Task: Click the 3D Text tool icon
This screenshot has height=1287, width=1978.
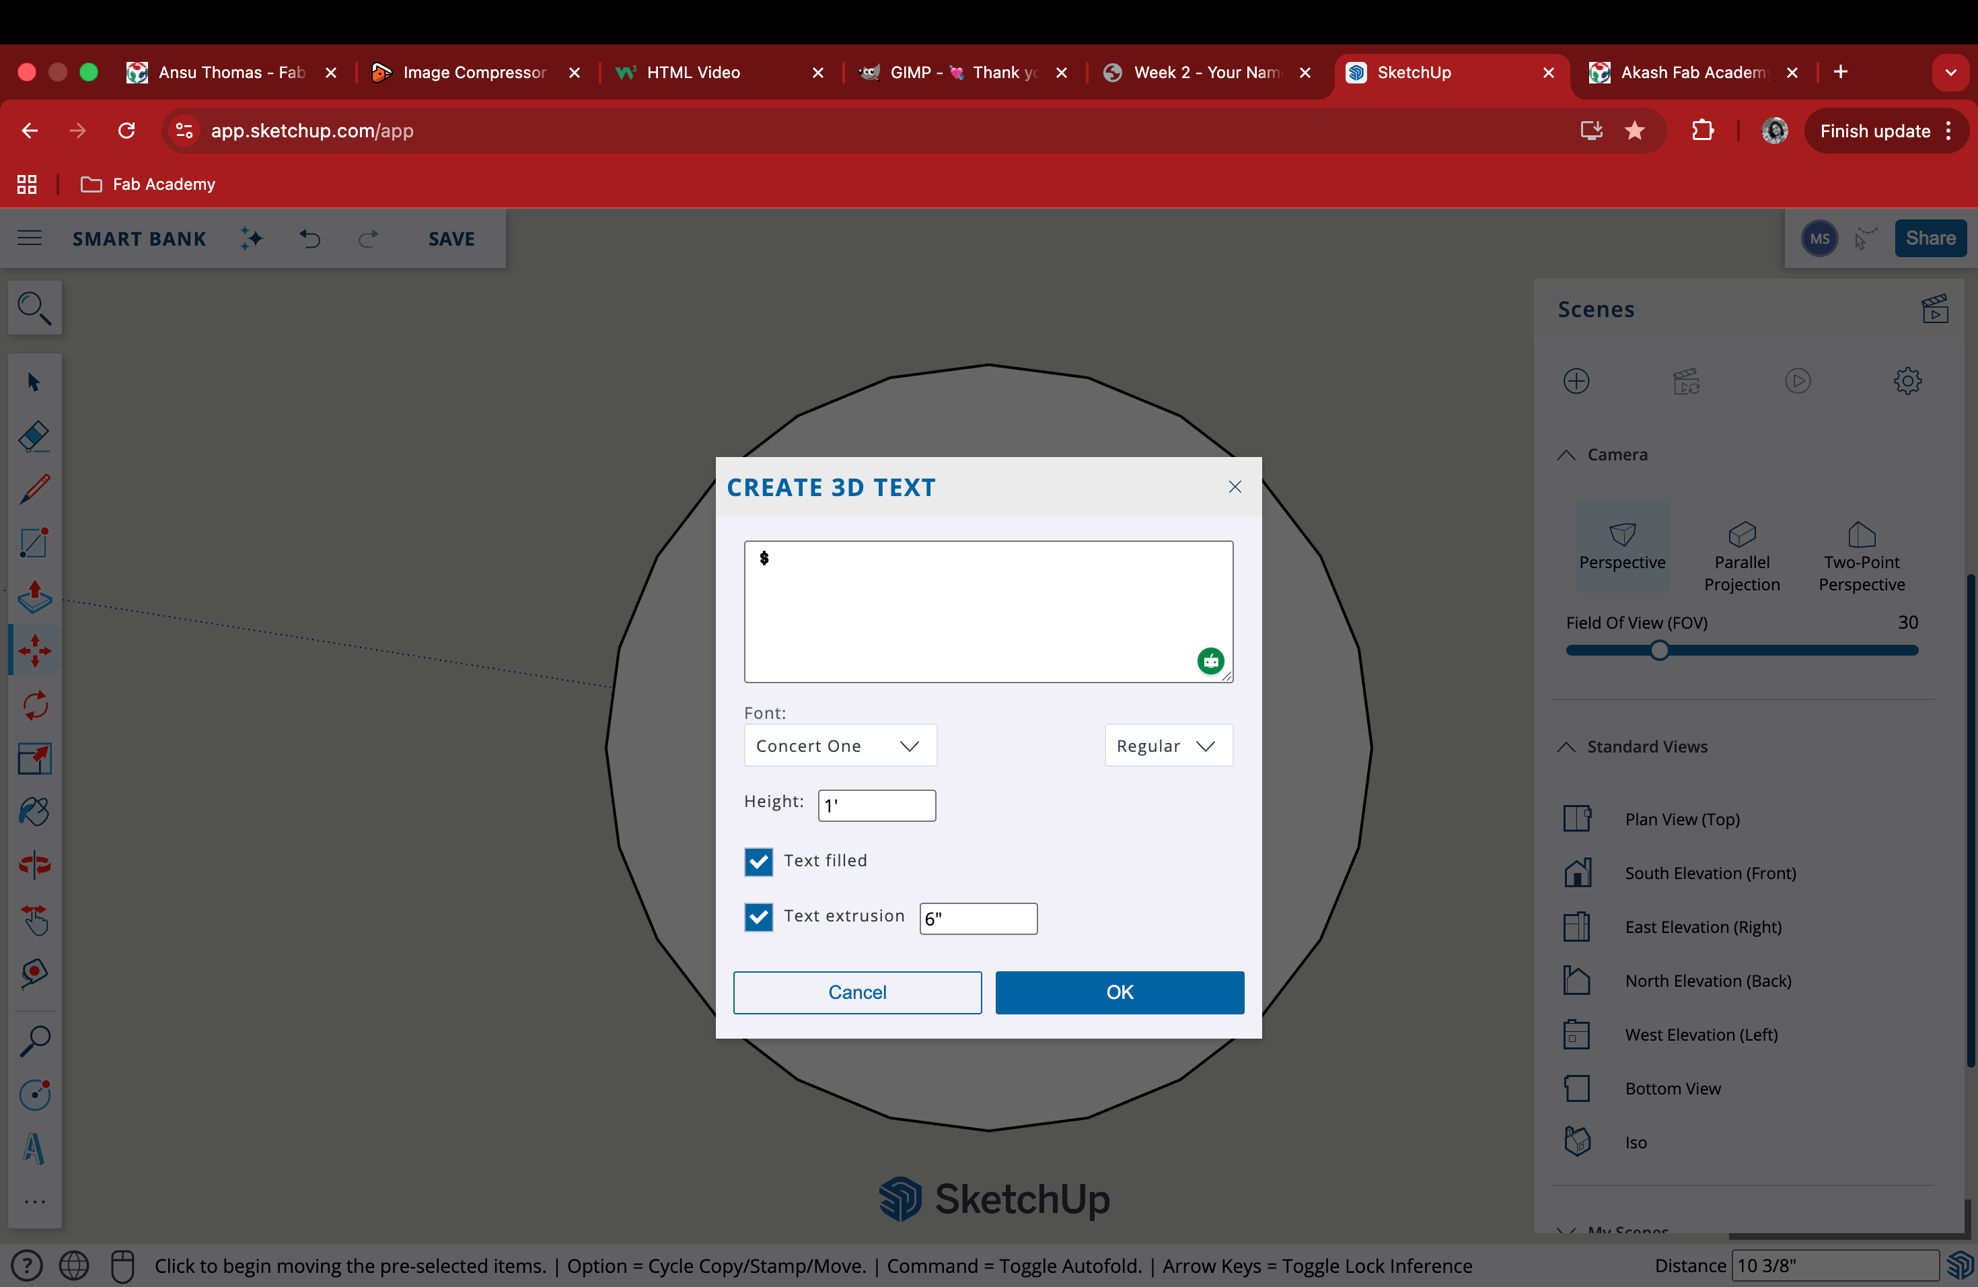Action: click(34, 1149)
